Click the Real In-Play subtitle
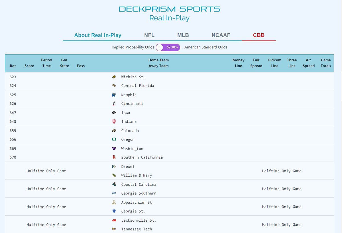This screenshot has height=233, width=342. click(169, 18)
